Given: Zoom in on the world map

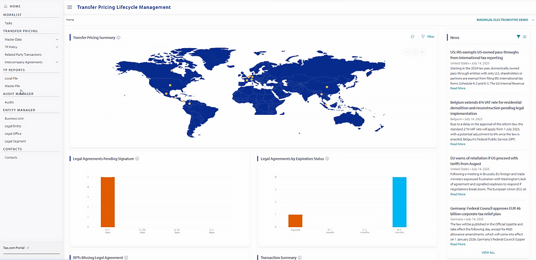Looking at the screenshot, I should (x=422, y=52).
